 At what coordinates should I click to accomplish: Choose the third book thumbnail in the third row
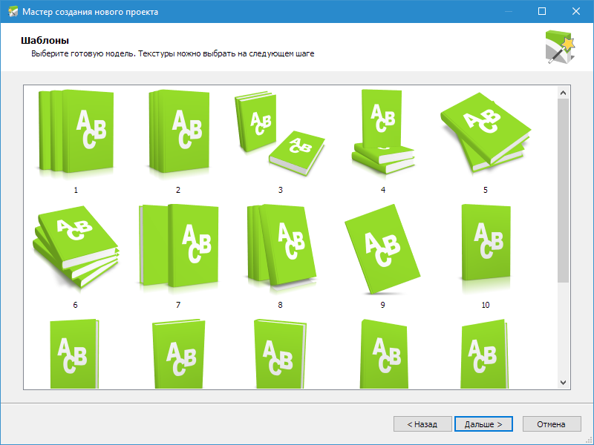click(280, 354)
